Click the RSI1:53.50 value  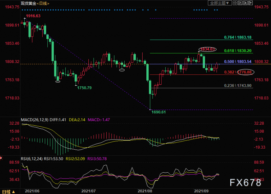coord(54,159)
